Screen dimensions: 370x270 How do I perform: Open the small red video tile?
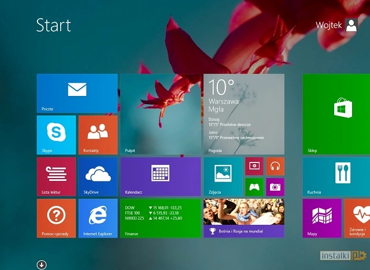coord(254,166)
